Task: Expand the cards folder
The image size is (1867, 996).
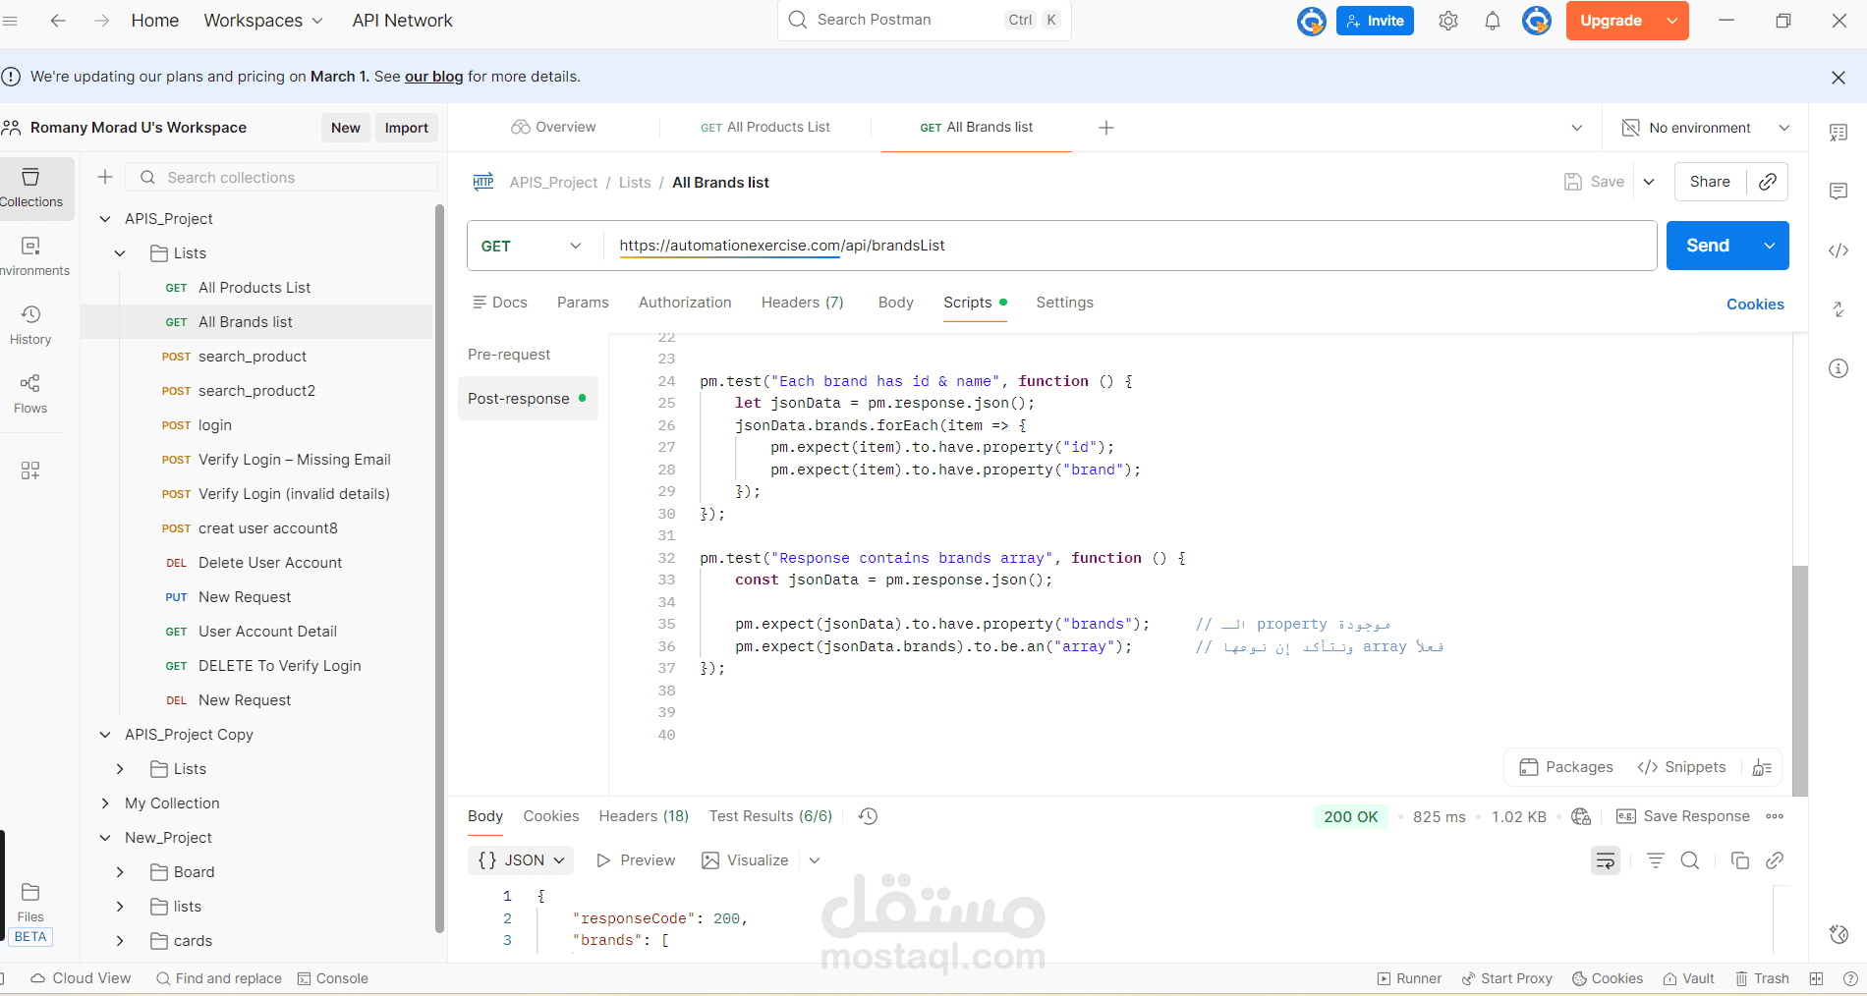Action: coord(120,941)
